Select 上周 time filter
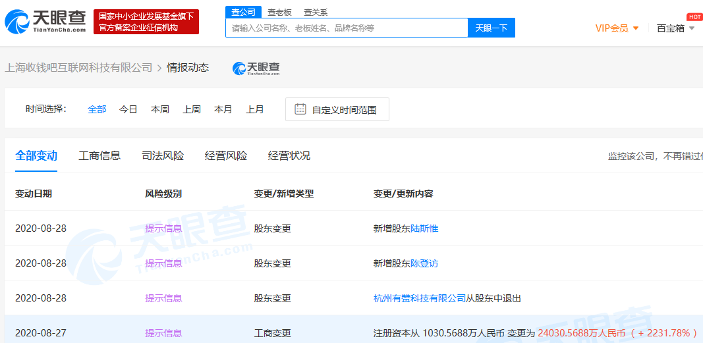Image resolution: width=703 pixels, height=343 pixels. (192, 109)
